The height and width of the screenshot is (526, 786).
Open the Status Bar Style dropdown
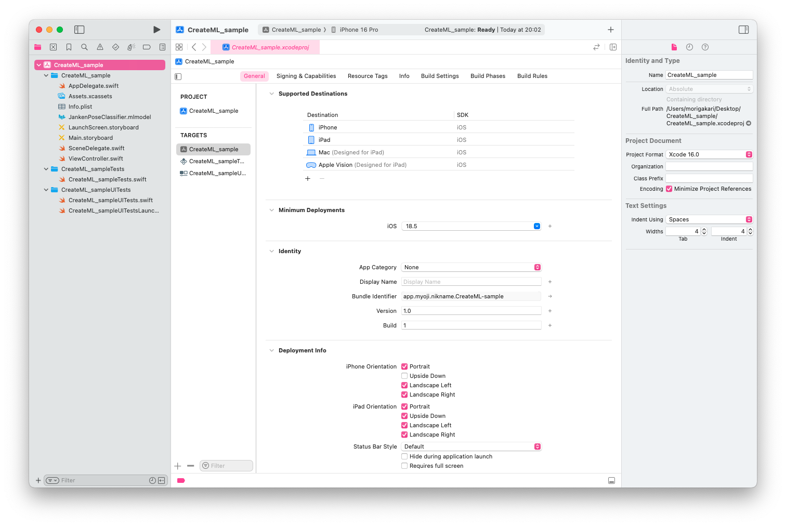click(x=471, y=446)
